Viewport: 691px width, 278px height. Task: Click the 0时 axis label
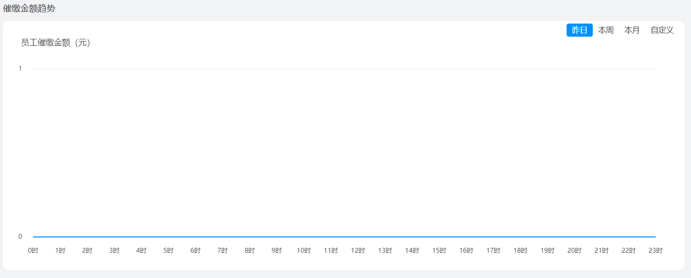pyautogui.click(x=33, y=251)
